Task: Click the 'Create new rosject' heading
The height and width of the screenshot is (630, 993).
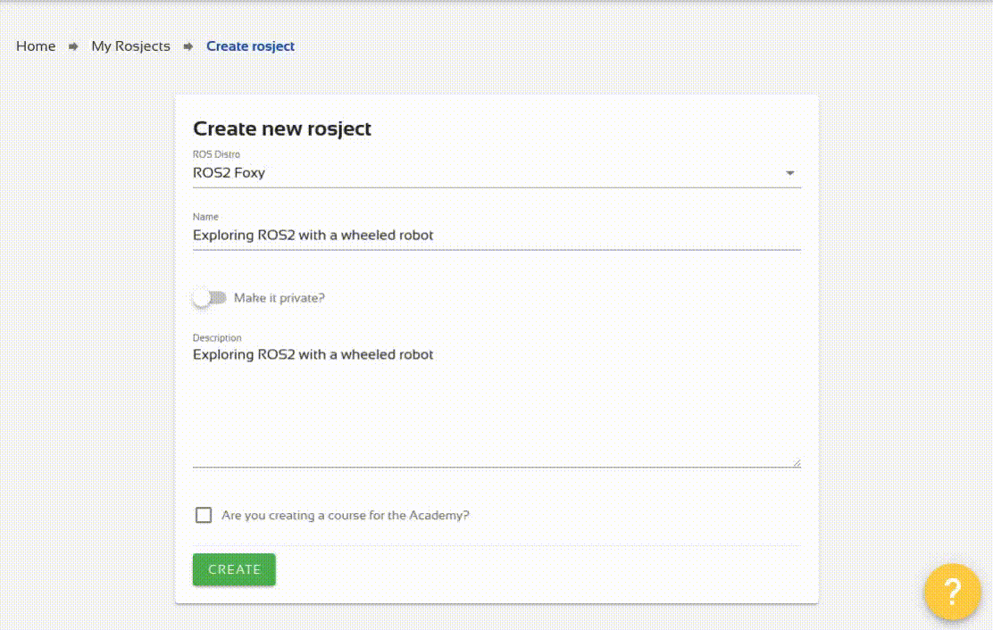Action: pyautogui.click(x=282, y=128)
